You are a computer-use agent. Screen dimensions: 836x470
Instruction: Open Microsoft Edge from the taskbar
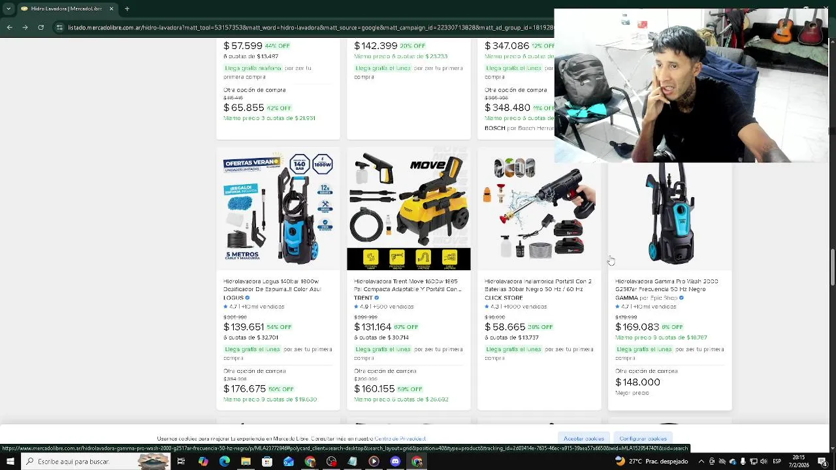pos(225,462)
